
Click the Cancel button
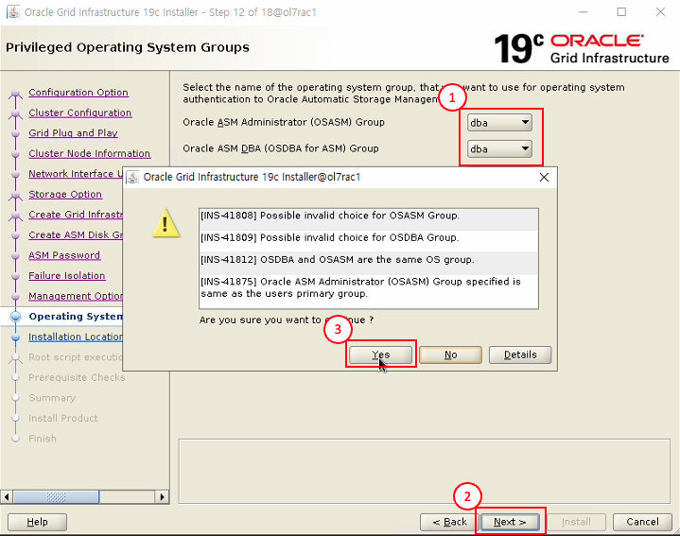point(642,522)
